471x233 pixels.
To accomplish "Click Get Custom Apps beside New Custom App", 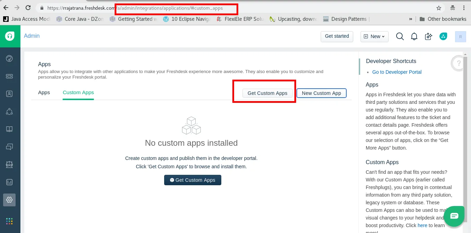I will tap(267, 93).
